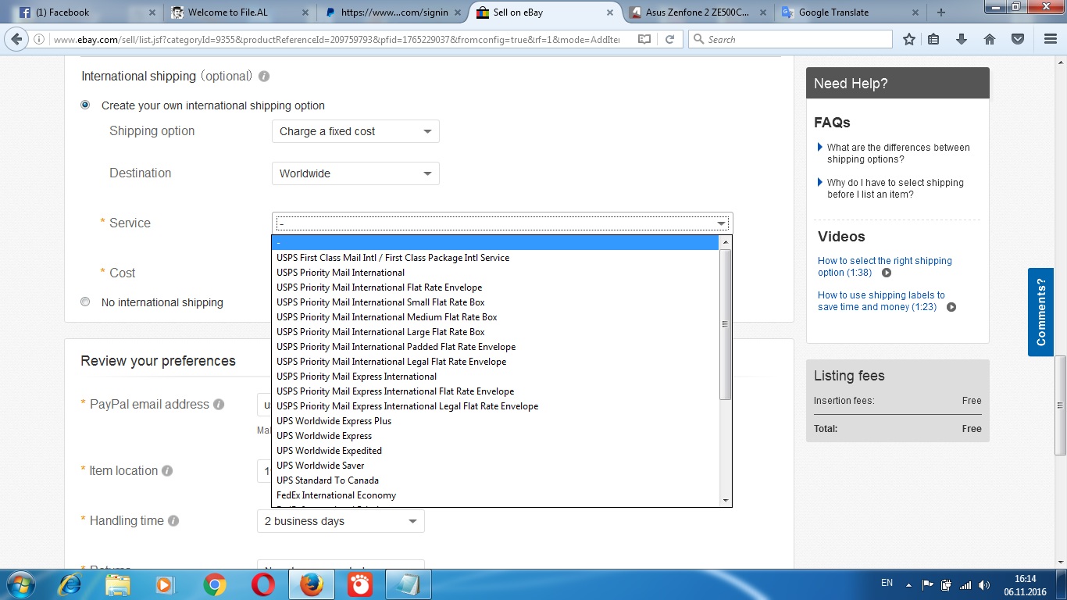The image size is (1067, 600).
Task: Click the Firefox search box
Action: click(790, 39)
